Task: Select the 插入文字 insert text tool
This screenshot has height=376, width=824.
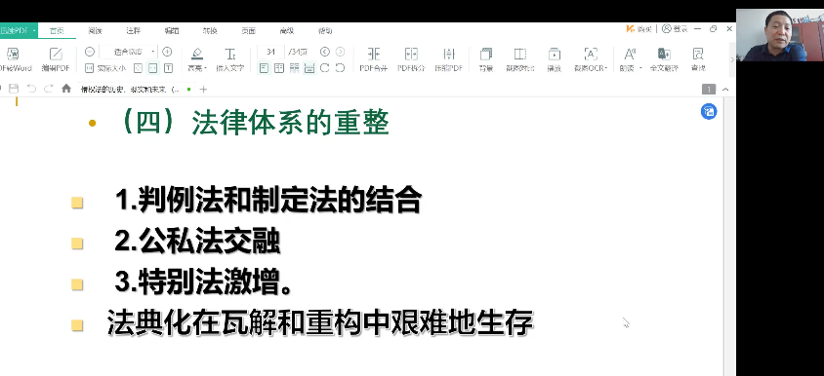Action: tap(230, 59)
